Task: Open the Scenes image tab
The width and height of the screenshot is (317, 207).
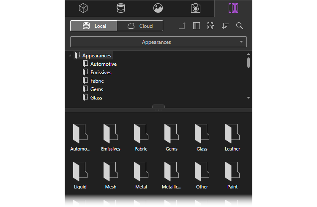Action: (x=158, y=8)
